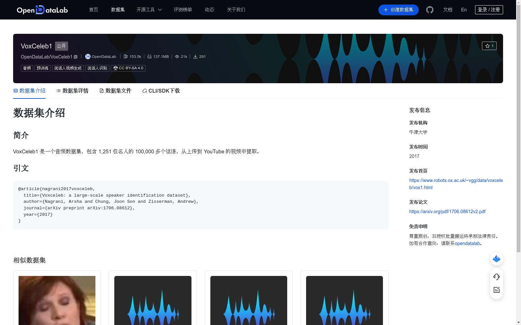Switch to 数据集详情 tab
Screen dimensions: 521x325
(72, 91)
